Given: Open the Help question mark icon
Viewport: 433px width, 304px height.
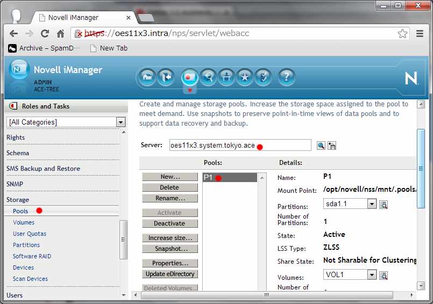Looking at the screenshot, I should (286, 77).
